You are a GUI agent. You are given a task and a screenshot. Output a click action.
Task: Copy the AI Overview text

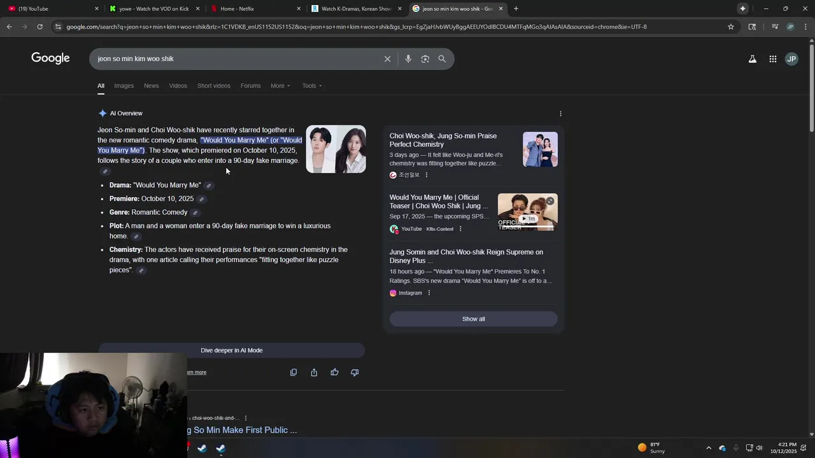(x=294, y=372)
